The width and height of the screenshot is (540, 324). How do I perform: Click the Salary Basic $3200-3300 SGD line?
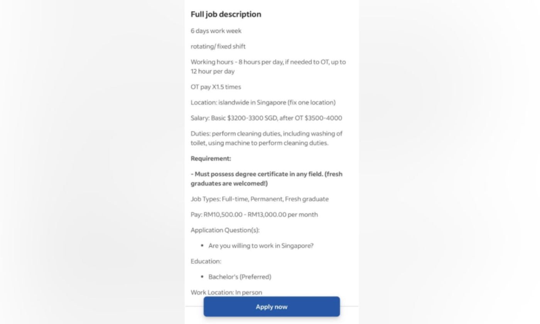pos(266,118)
